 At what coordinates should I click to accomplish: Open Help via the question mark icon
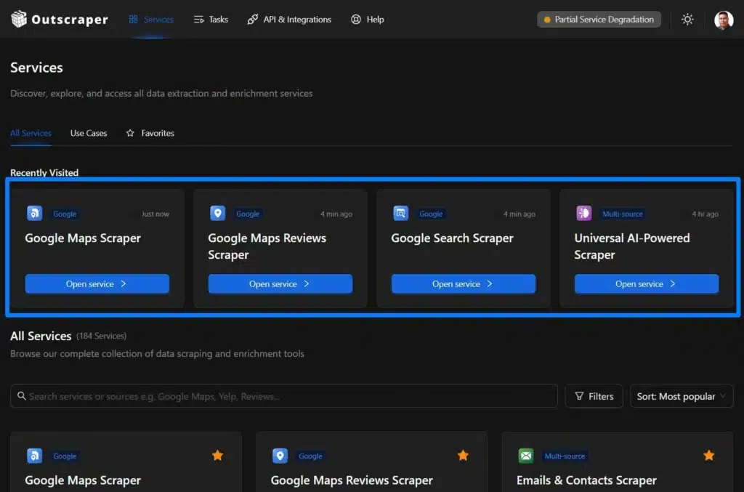(x=355, y=20)
